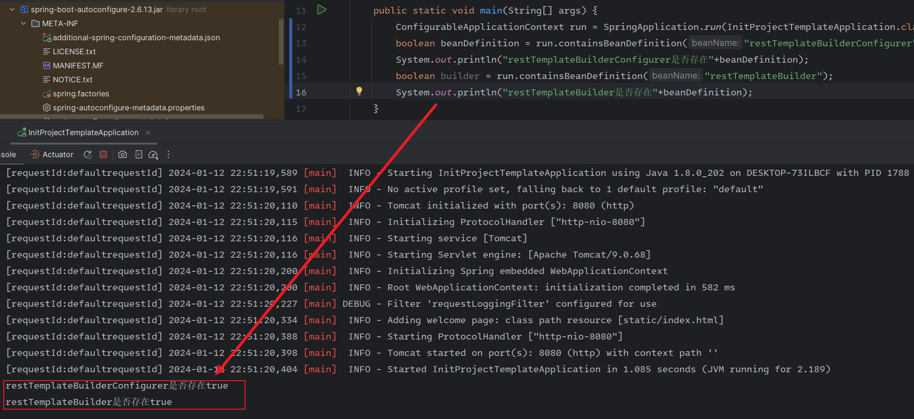Click the MANIFEST.MF file type icon
The width and height of the screenshot is (914, 419).
47,65
